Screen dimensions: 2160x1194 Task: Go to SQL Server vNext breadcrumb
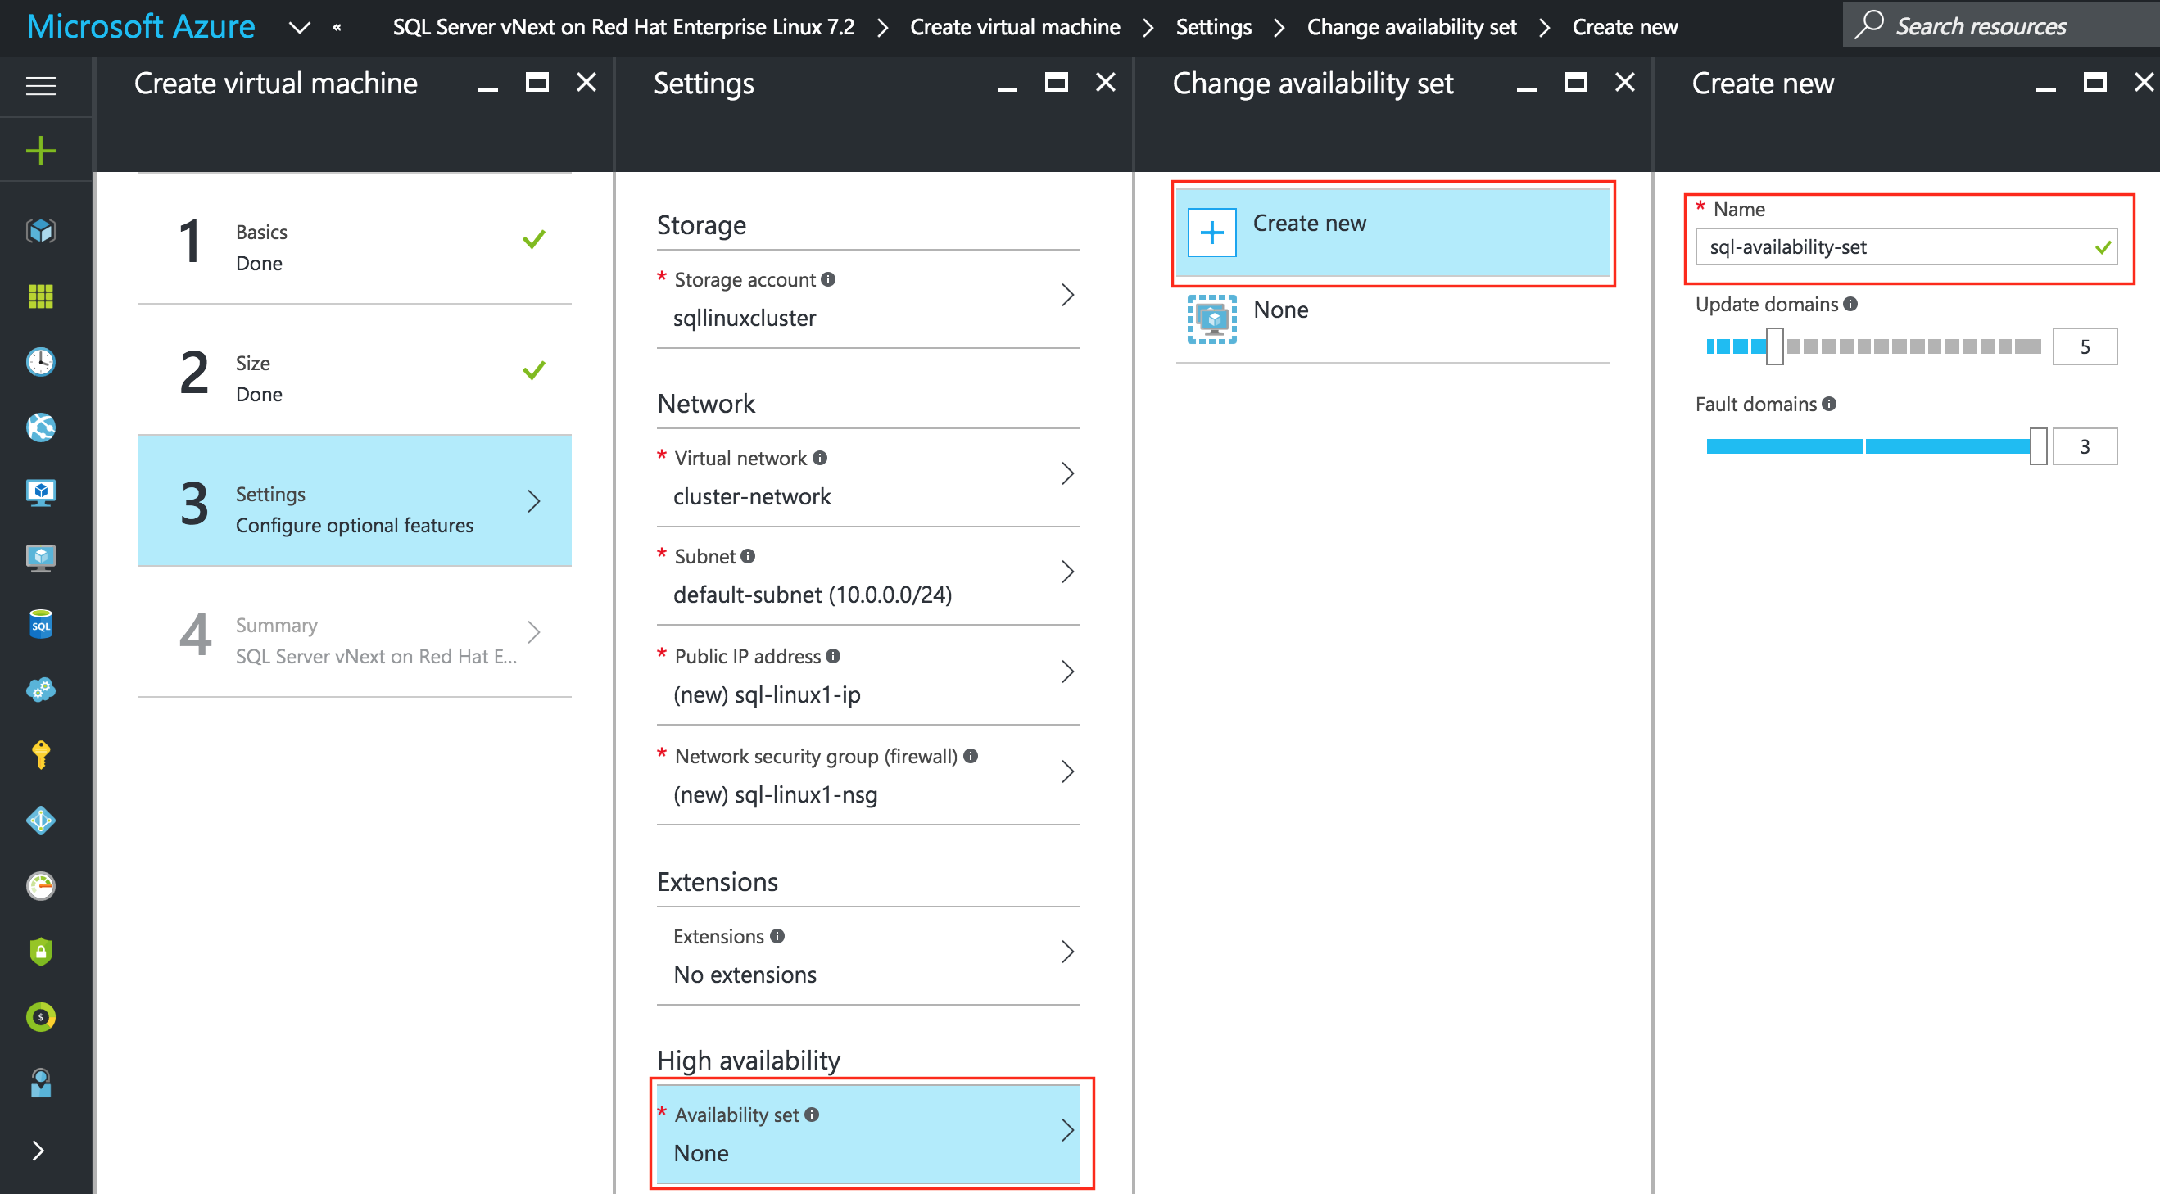[623, 27]
